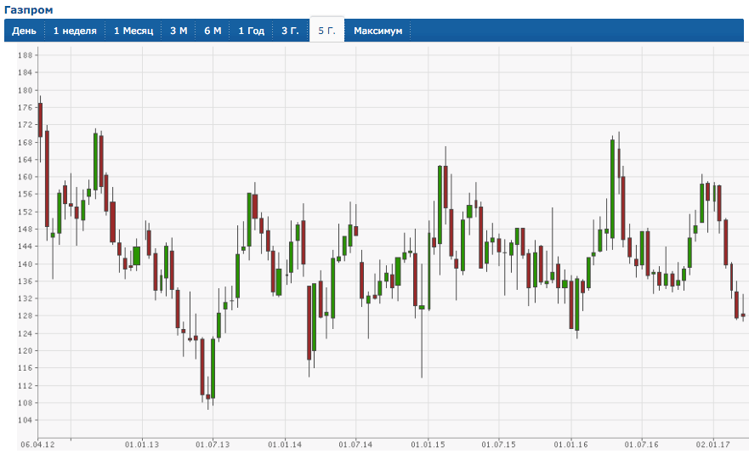Click the tall green candlestick peaking near 168 in 2016
Viewport: 749px width, 454px height.
coord(612,187)
